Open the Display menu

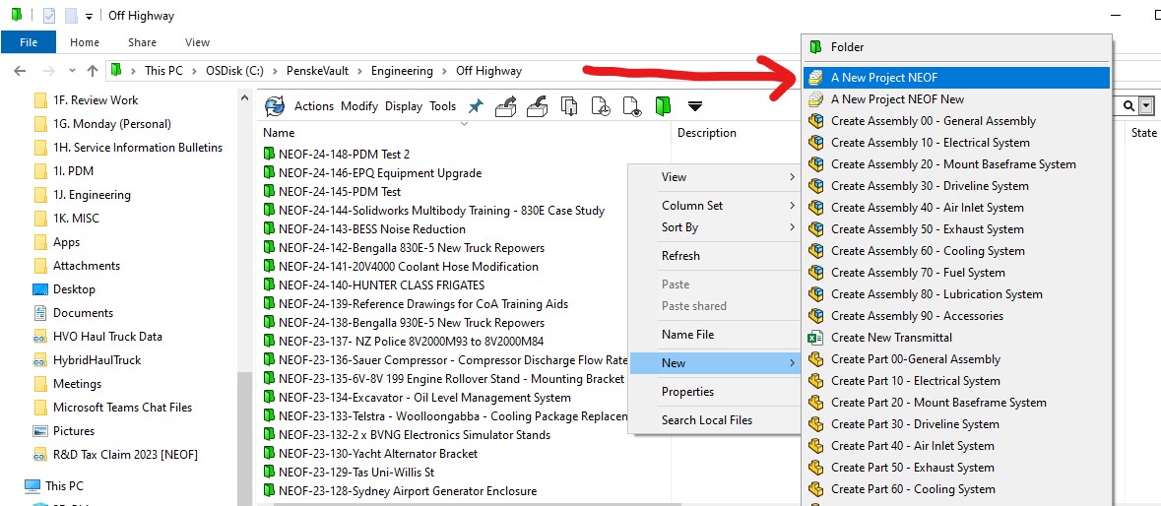pos(404,106)
